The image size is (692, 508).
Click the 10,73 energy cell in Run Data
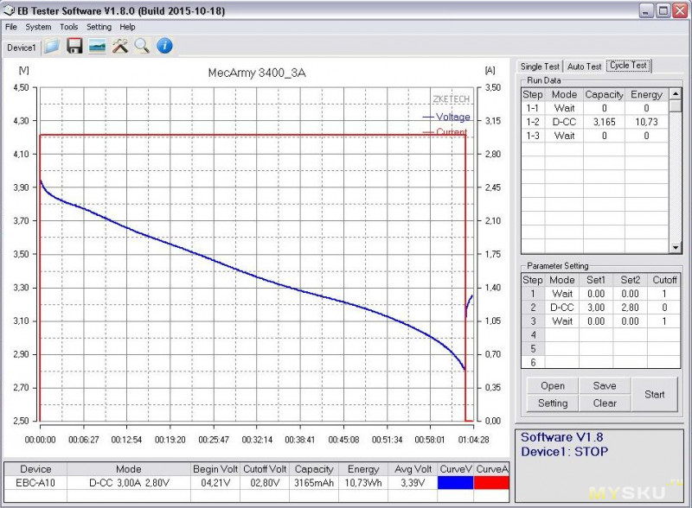coord(646,122)
